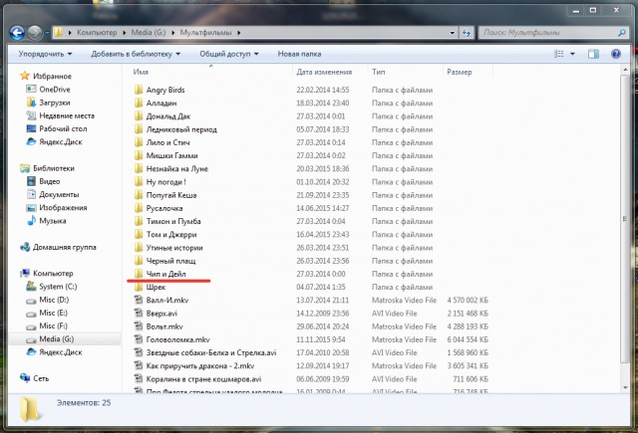Select Избранное in the navigation pane
This screenshot has height=433, width=638.
click(x=52, y=76)
